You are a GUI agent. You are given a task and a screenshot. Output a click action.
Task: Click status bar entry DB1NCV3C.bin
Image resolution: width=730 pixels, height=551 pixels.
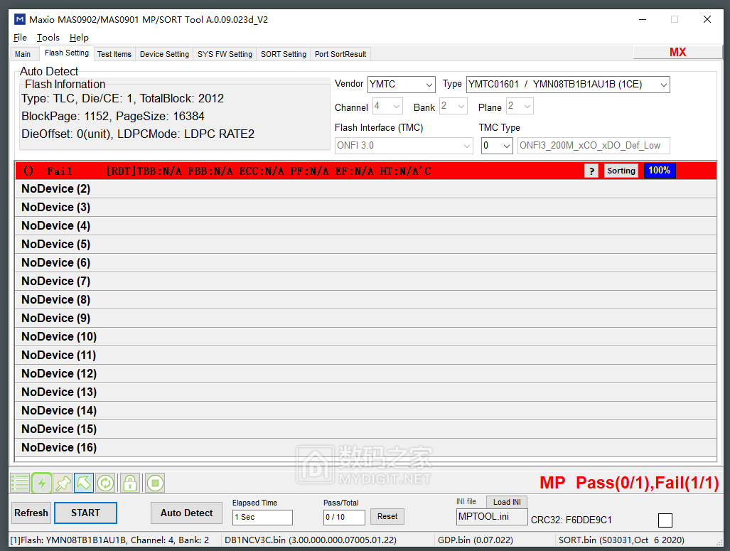(x=311, y=540)
